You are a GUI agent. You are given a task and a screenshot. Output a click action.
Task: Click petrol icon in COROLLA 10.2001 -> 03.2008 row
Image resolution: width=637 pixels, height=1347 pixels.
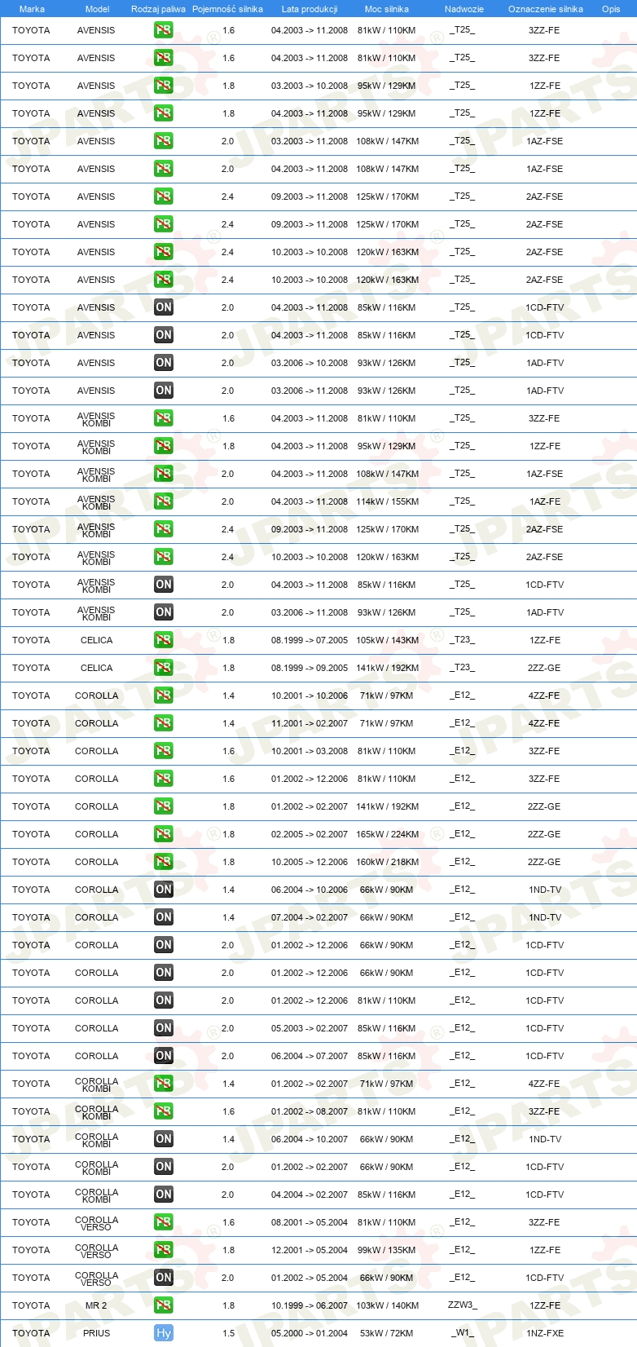(x=164, y=751)
